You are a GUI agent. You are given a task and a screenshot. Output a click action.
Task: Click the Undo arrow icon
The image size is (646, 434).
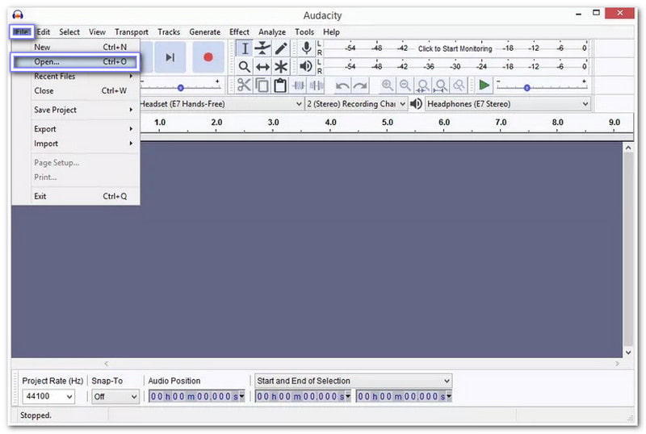coord(342,86)
